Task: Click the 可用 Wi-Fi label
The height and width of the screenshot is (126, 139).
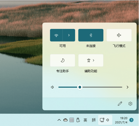Action: pyautogui.click(x=63, y=46)
